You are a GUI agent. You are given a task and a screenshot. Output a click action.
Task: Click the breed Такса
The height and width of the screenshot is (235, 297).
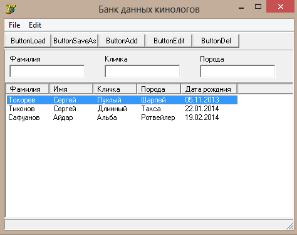coord(151,109)
